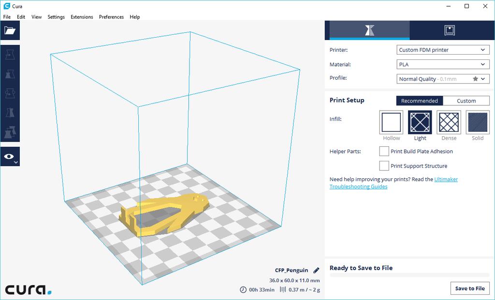Screen dimensions: 495x300
Task: Switch to Custom print setup mode
Action: click(x=466, y=100)
